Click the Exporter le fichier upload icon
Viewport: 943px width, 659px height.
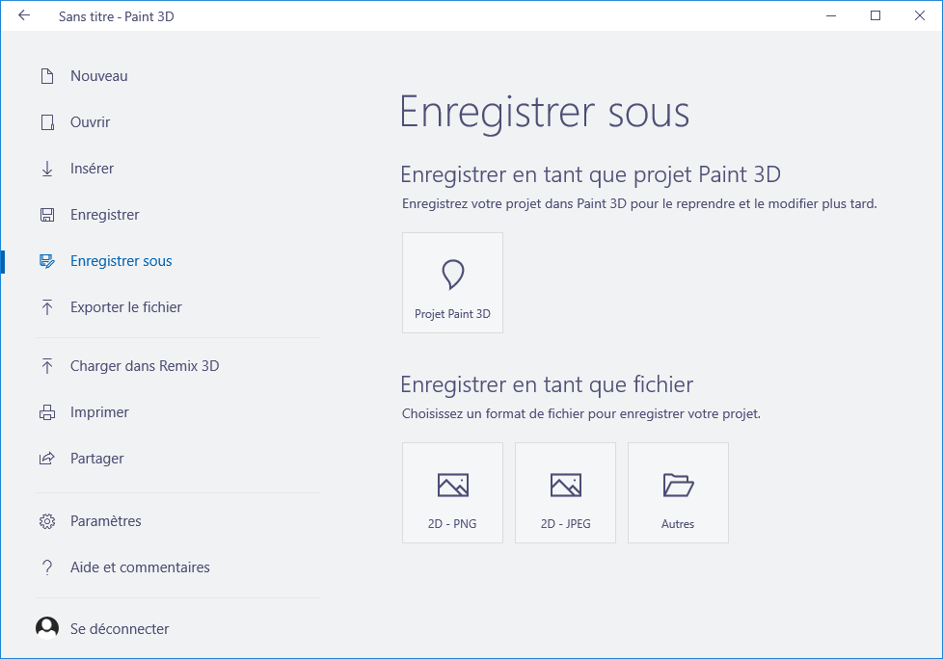[47, 307]
